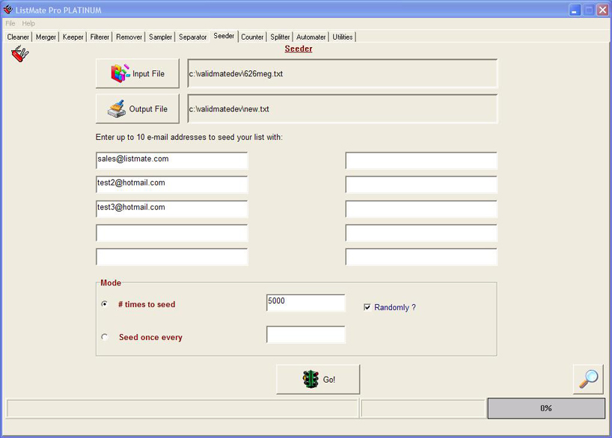Click the sales@listmate.com email field
This screenshot has width=612, height=438.
[171, 160]
